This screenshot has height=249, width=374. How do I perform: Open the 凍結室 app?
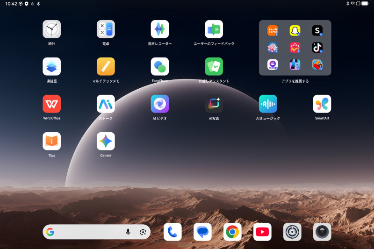[x=51, y=66]
